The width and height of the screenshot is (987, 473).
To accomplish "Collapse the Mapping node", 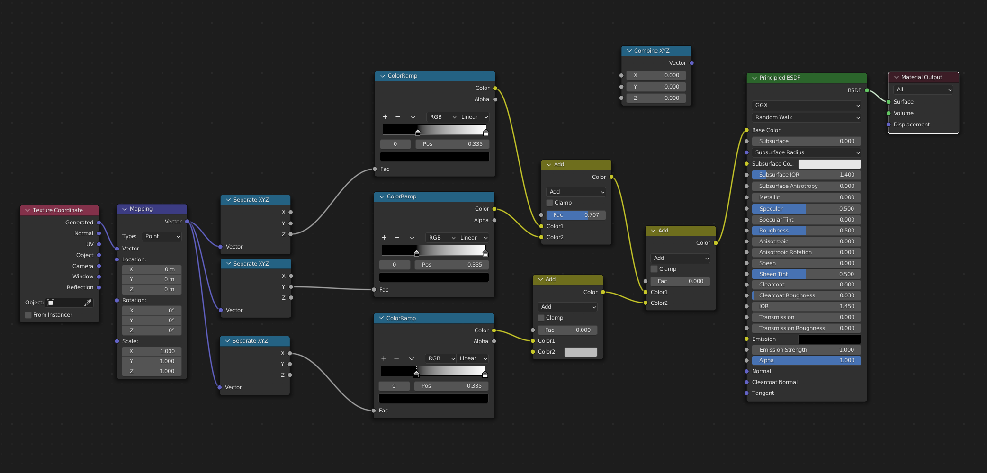I will (x=125, y=209).
